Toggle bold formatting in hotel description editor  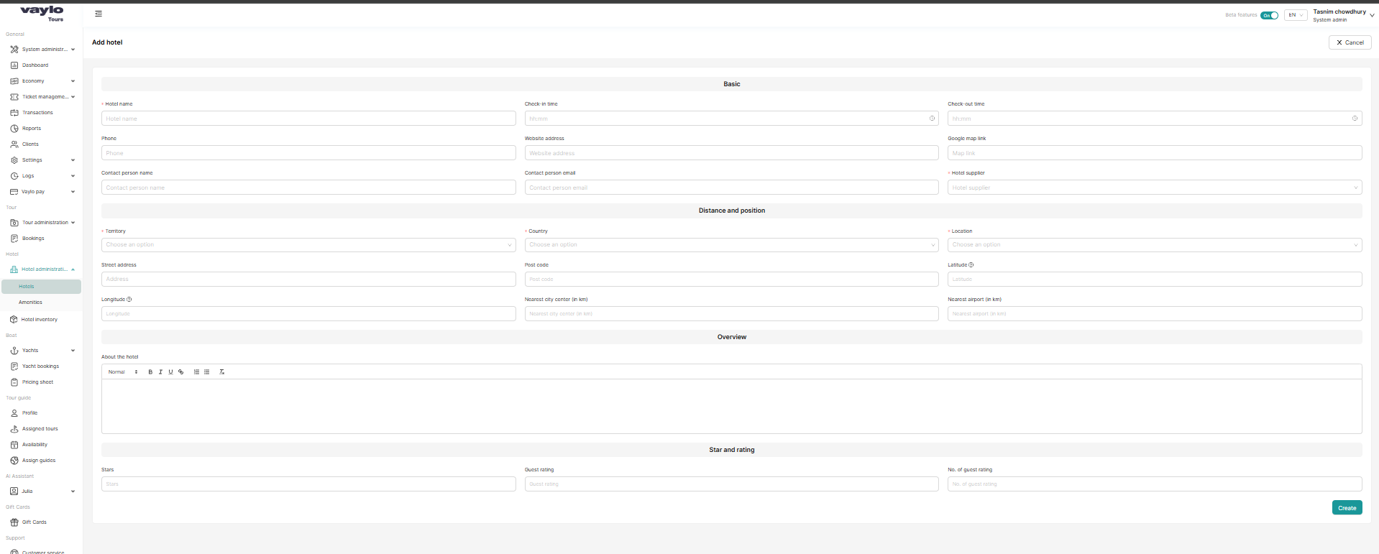tap(150, 372)
